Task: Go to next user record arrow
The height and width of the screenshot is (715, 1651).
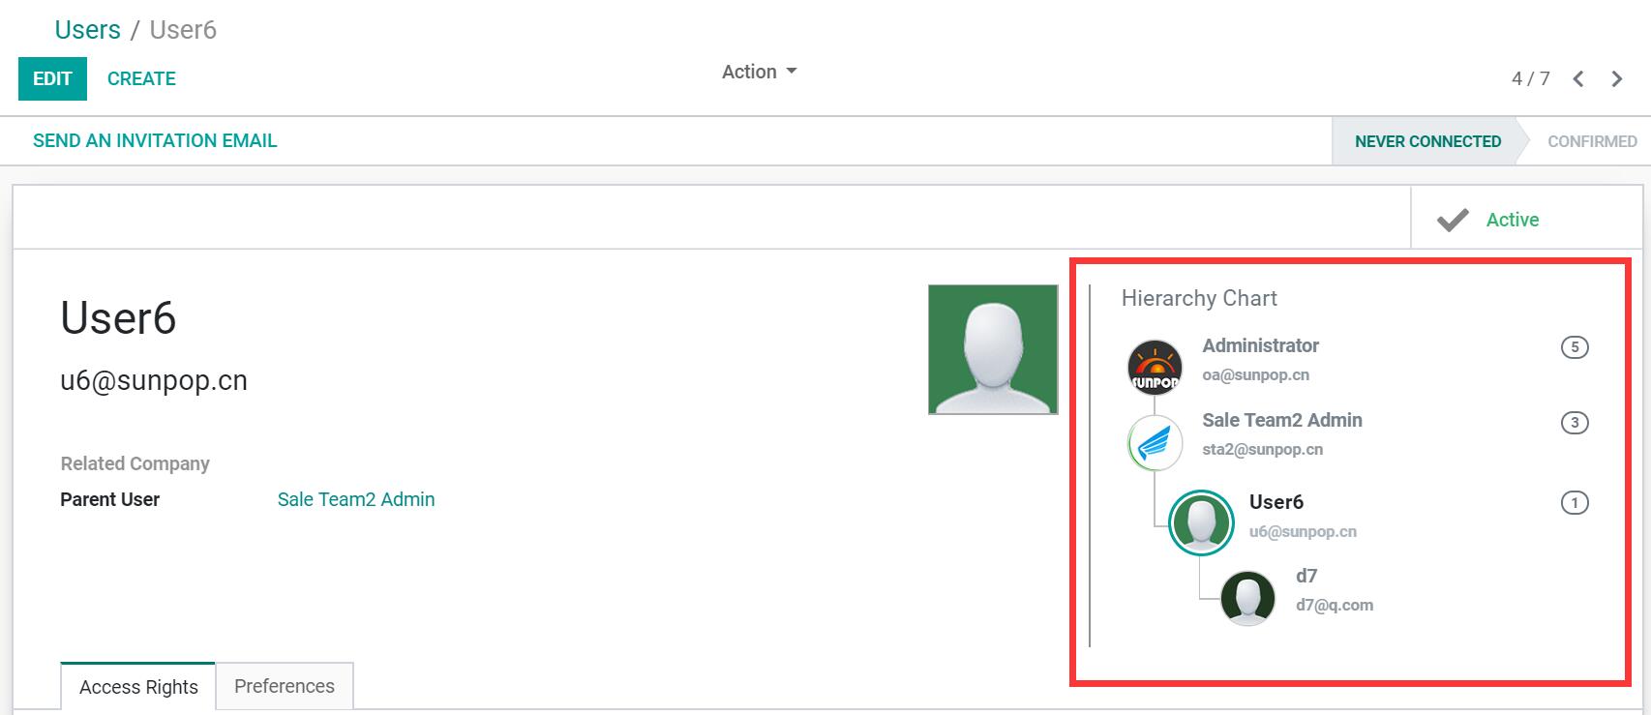Action: click(x=1616, y=79)
